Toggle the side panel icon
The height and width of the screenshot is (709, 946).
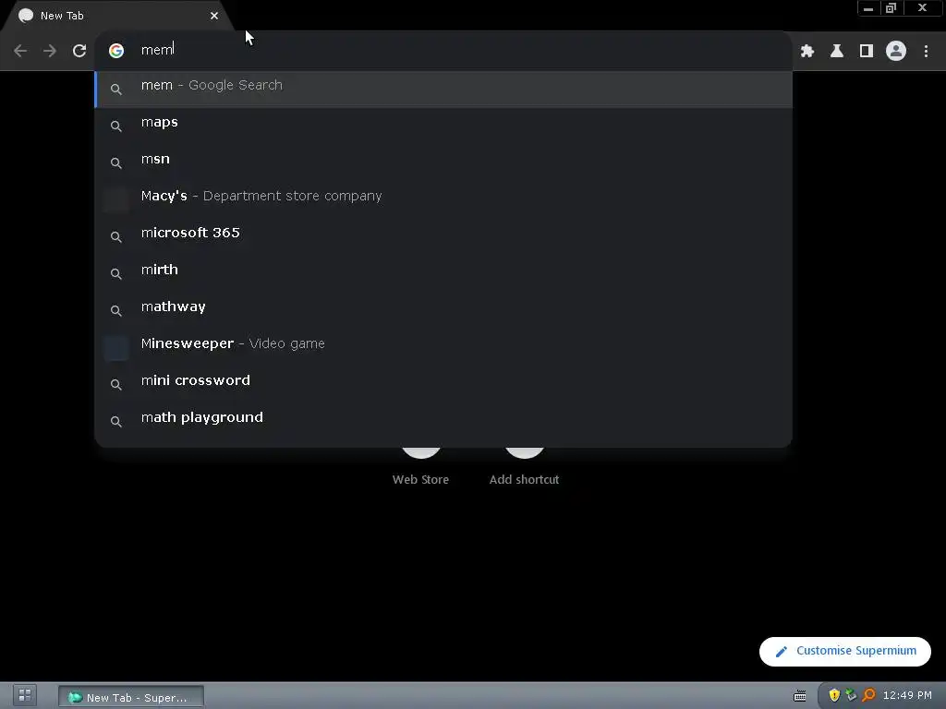pos(867,52)
